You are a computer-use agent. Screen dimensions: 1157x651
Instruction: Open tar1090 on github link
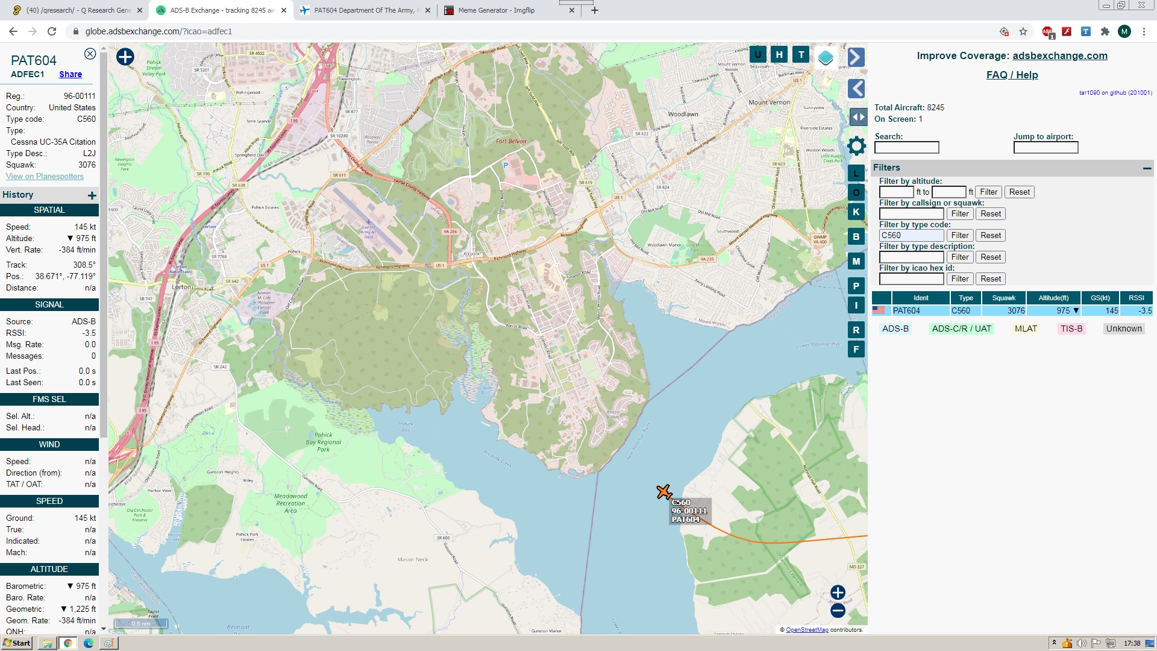click(1115, 93)
